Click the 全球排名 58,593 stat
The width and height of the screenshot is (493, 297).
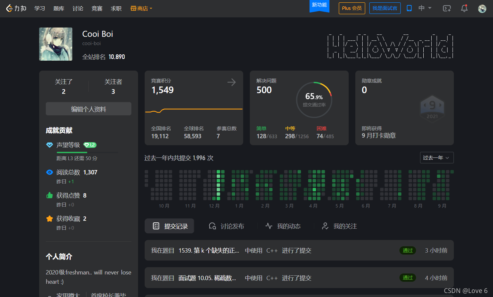point(194,133)
